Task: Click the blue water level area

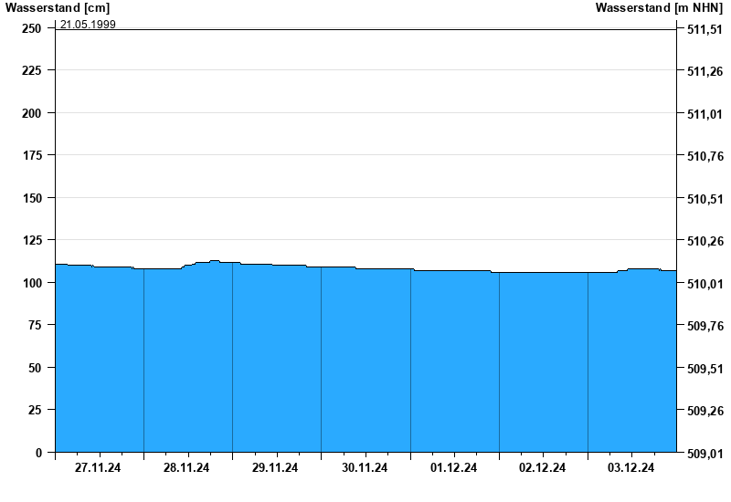Action: pyautogui.click(x=365, y=365)
